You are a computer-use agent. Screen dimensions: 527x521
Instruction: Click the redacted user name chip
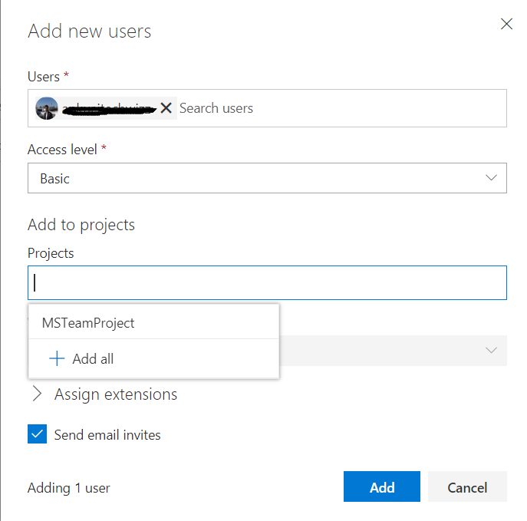(107, 108)
